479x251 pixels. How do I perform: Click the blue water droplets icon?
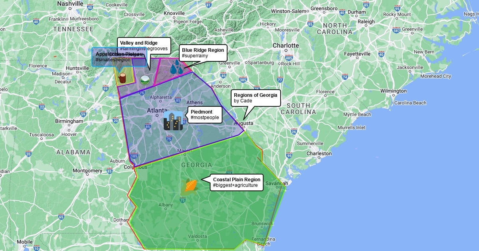click(176, 67)
